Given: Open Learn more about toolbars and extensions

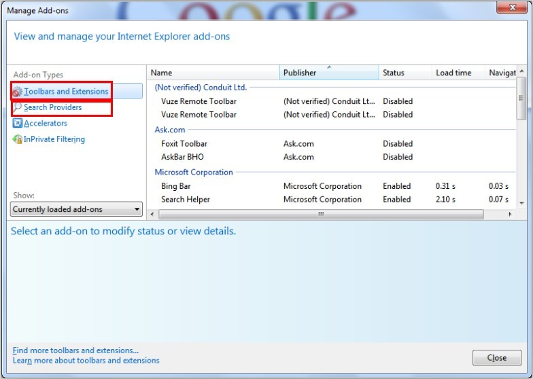Looking at the screenshot, I should pos(86,360).
